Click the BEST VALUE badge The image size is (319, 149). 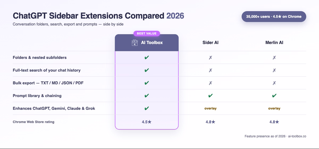click(x=147, y=33)
